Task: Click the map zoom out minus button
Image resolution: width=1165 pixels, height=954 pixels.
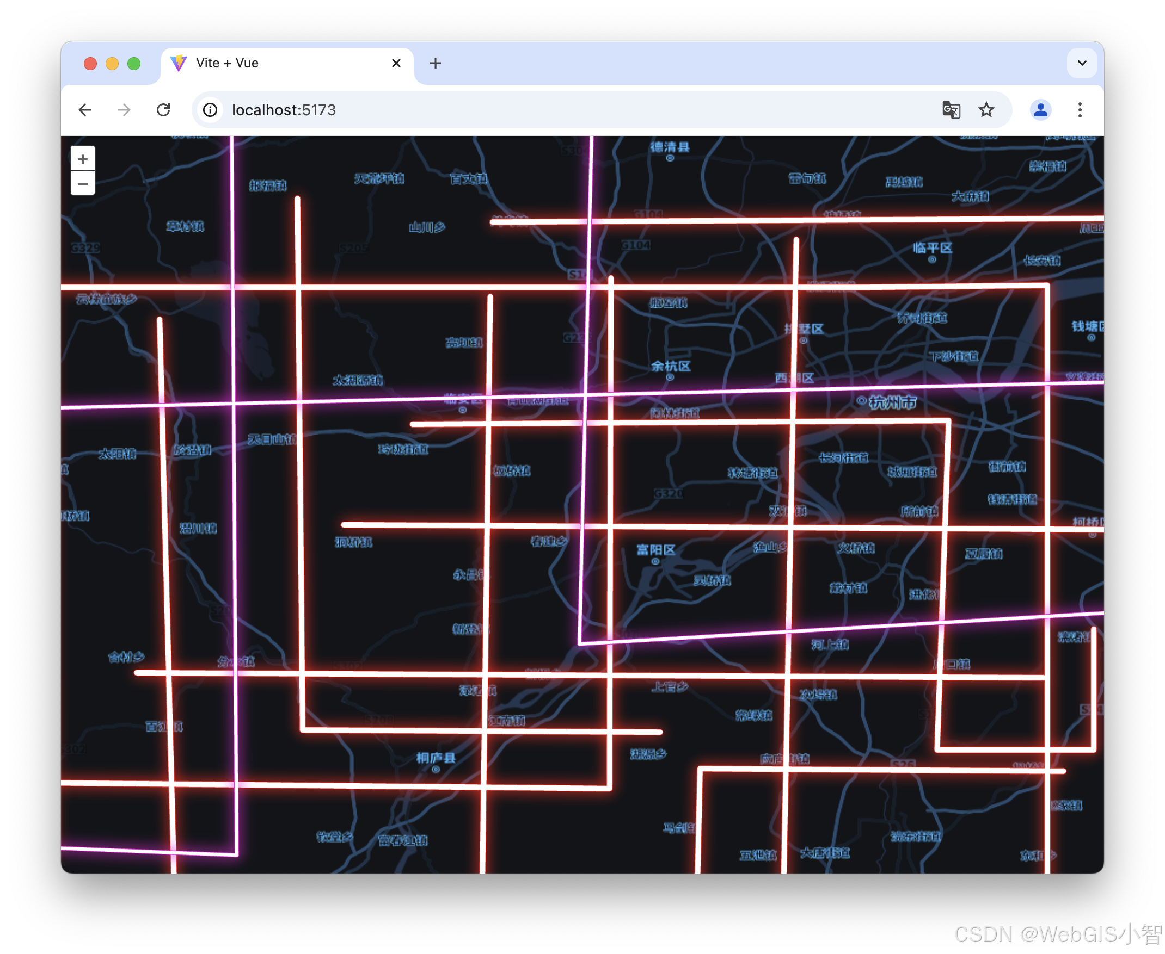Action: click(x=83, y=184)
